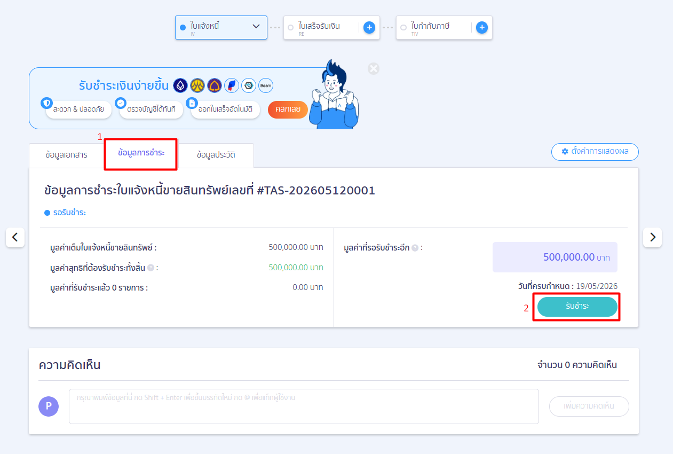Click the เพิ่มความคิดเห็น button
673x454 pixels.
pos(589,406)
